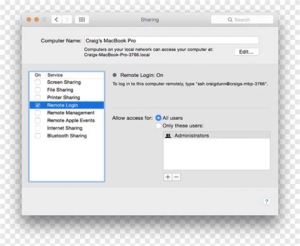
Task: Turn on the Bluetooth Sharing checkbox
Action: coord(37,136)
